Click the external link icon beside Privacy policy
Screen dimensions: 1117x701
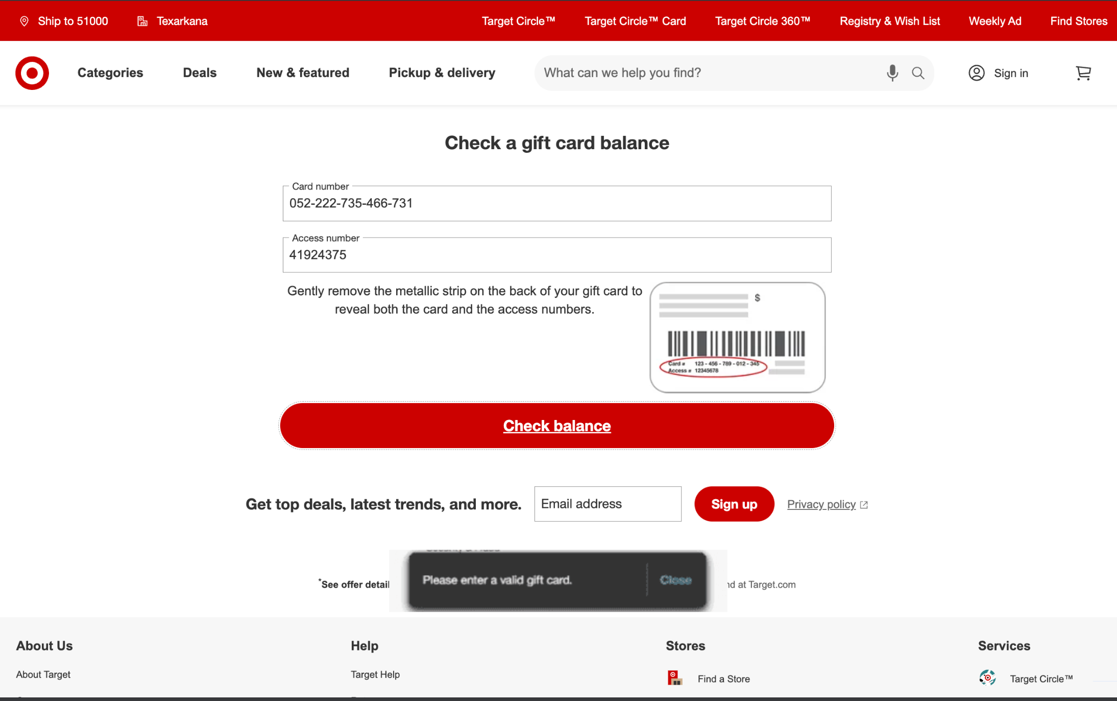[864, 505]
